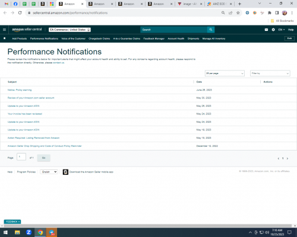Open the hamburger menu in Seller Central

(4, 30)
